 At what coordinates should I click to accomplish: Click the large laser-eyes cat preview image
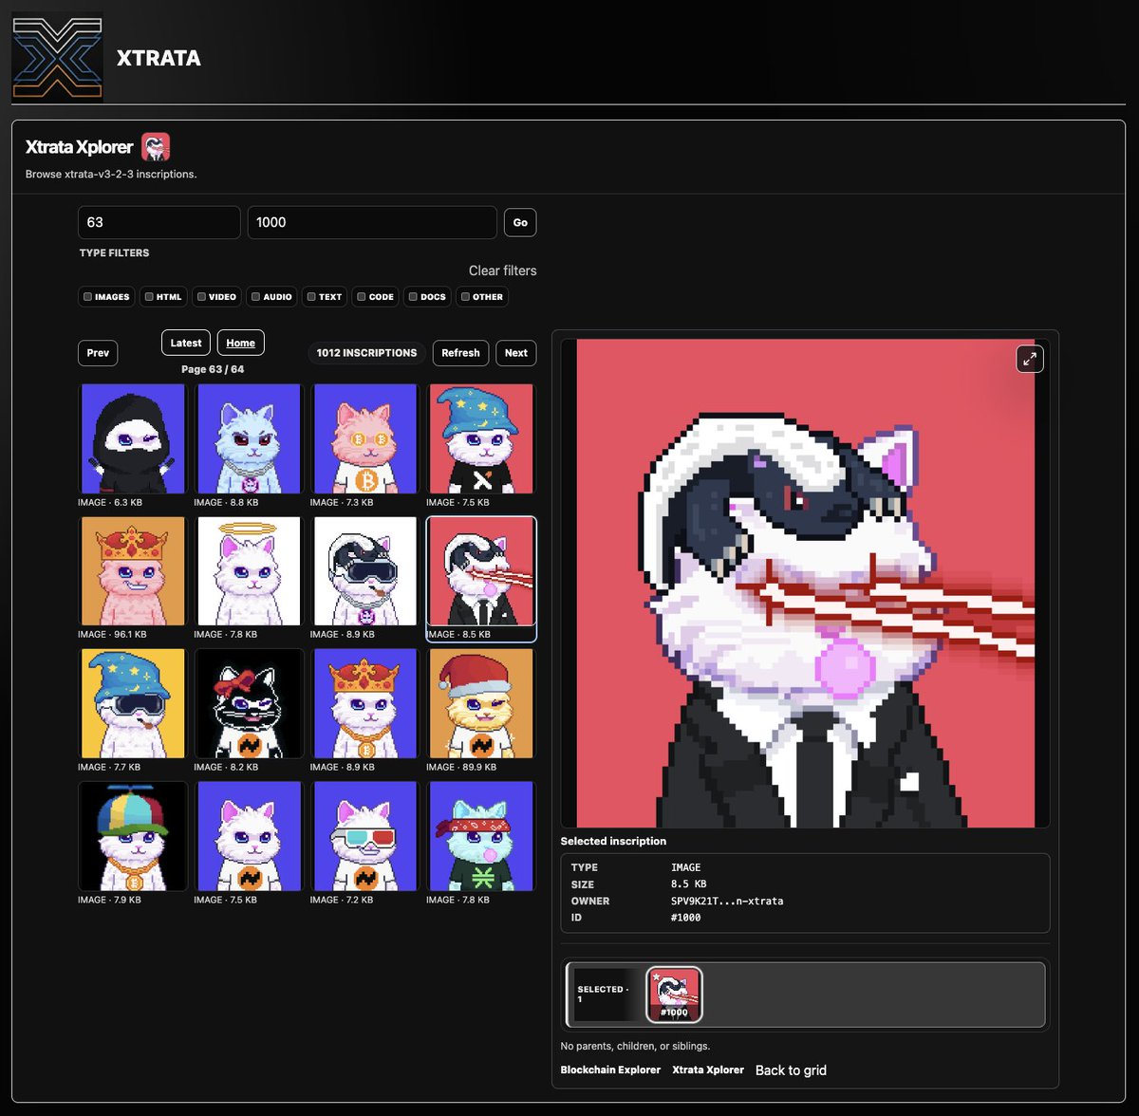805,583
